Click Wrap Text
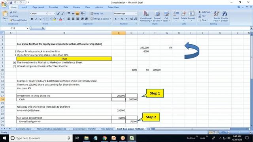 [x=97, y=13]
